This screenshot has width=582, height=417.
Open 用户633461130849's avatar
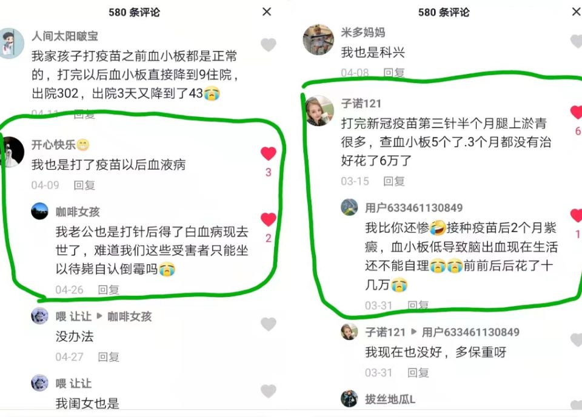coord(349,207)
